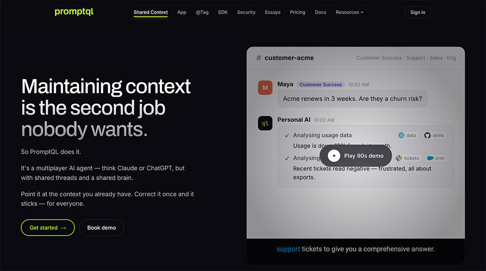Image resolution: width=486 pixels, height=271 pixels.
Task: Click the snowflake data chip
Action: [408, 135]
